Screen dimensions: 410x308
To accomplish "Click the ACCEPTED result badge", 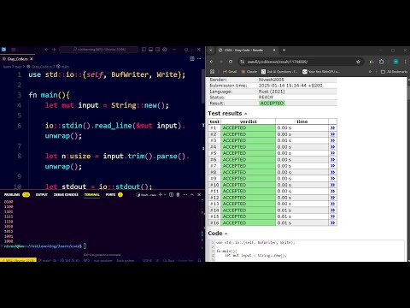I will point(272,104).
